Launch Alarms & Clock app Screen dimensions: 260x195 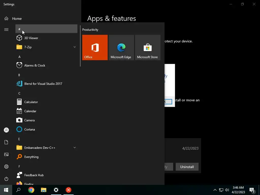click(x=46, y=65)
